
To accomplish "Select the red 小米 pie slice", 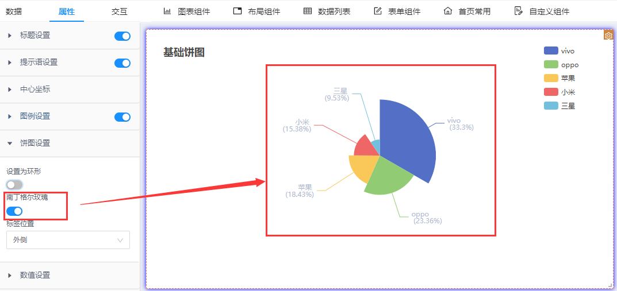I will click(x=364, y=148).
